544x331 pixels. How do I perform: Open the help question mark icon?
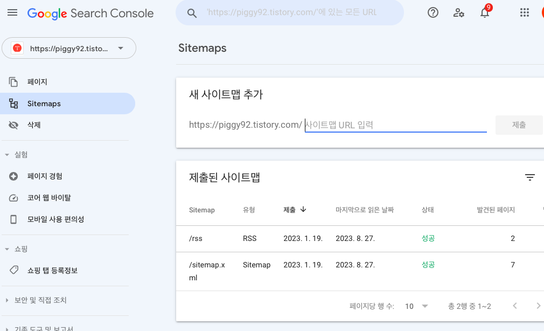(x=433, y=13)
